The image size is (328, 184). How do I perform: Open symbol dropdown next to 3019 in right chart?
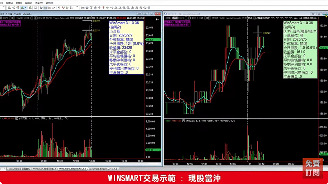(x=186, y=18)
